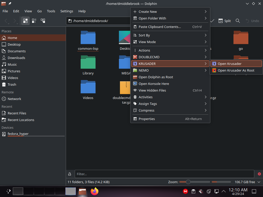Open the common-lisp folder

(88, 41)
